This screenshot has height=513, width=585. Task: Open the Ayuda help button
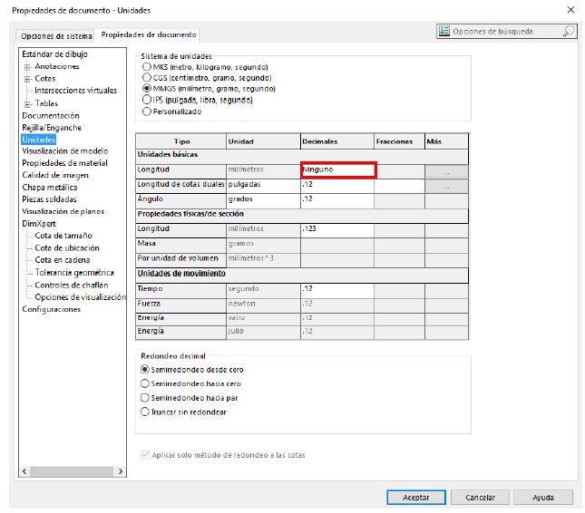542,497
